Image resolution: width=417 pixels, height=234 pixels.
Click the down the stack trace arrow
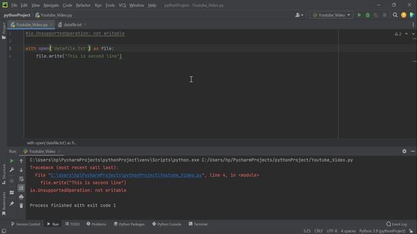pos(22,170)
